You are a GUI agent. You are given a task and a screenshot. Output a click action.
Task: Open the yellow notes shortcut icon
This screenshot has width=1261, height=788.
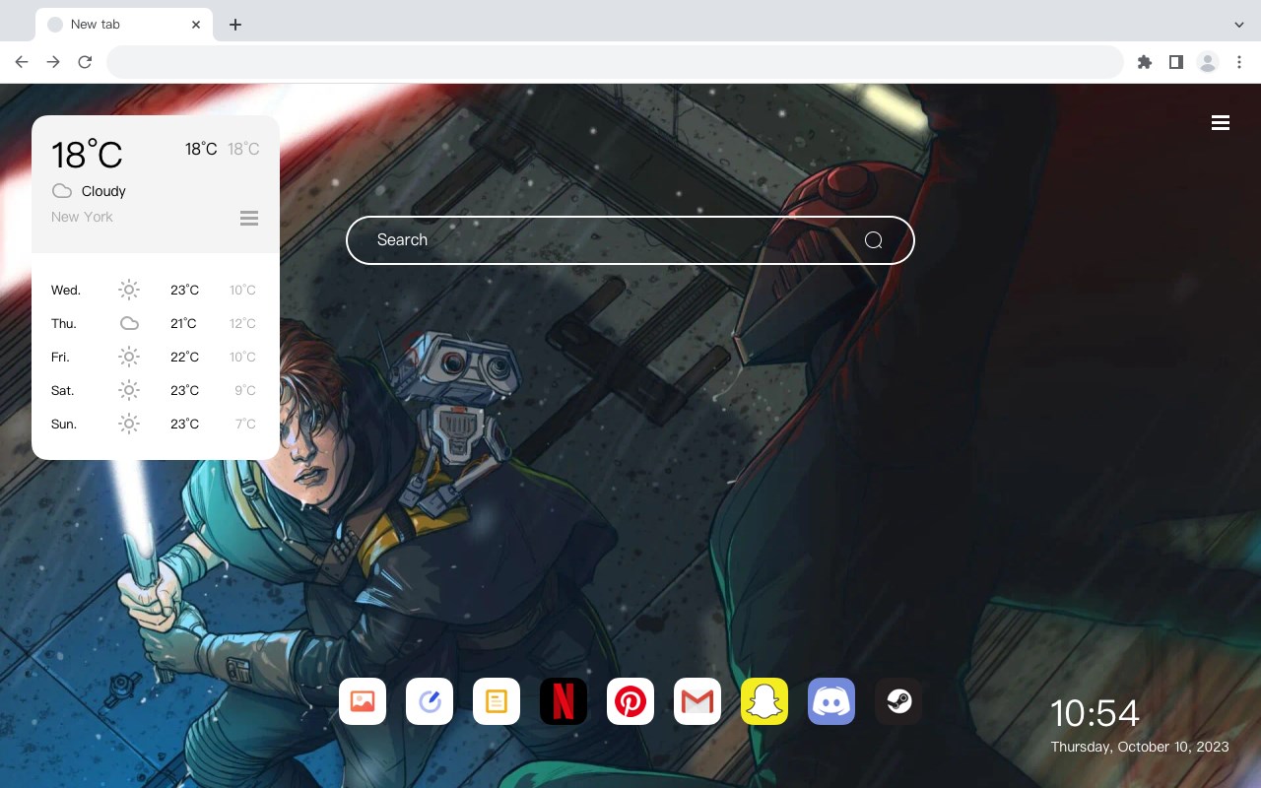(x=497, y=701)
